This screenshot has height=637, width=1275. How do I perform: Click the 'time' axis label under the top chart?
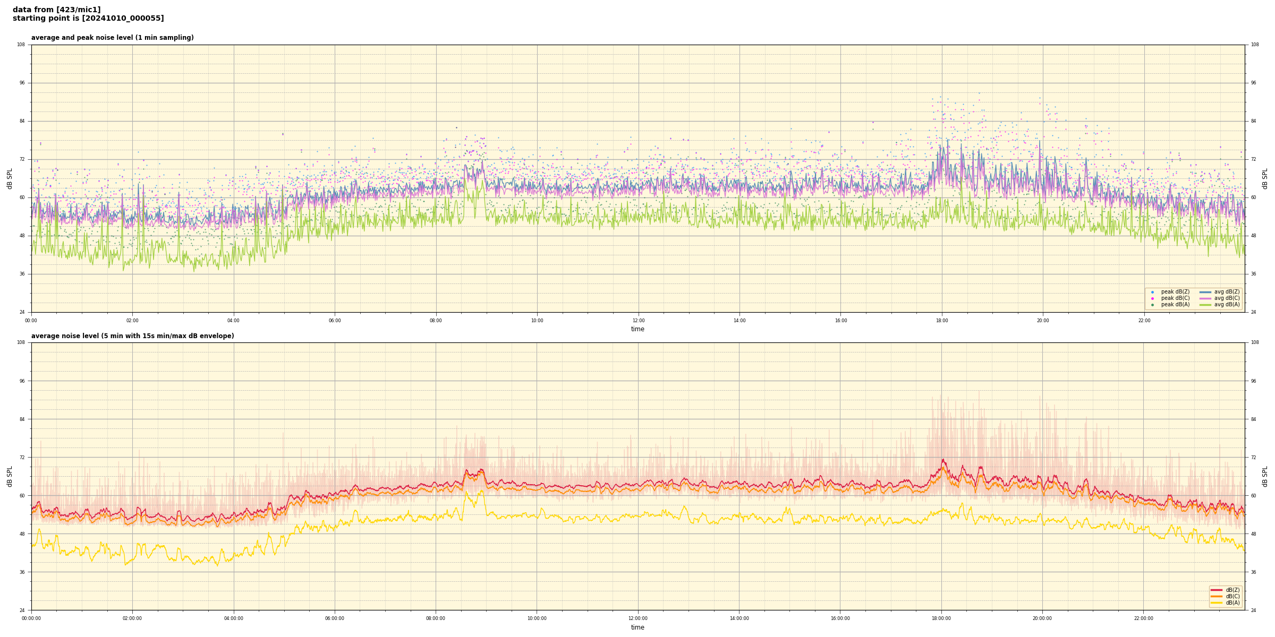pyautogui.click(x=637, y=329)
